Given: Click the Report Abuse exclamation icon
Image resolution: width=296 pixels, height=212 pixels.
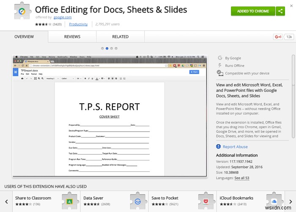Looking at the screenshot, I should point(219,147).
